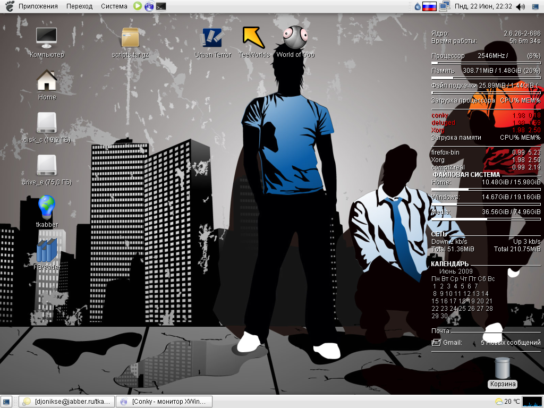
Task: Switch to Conky taskbar window button
Action: (x=164, y=402)
